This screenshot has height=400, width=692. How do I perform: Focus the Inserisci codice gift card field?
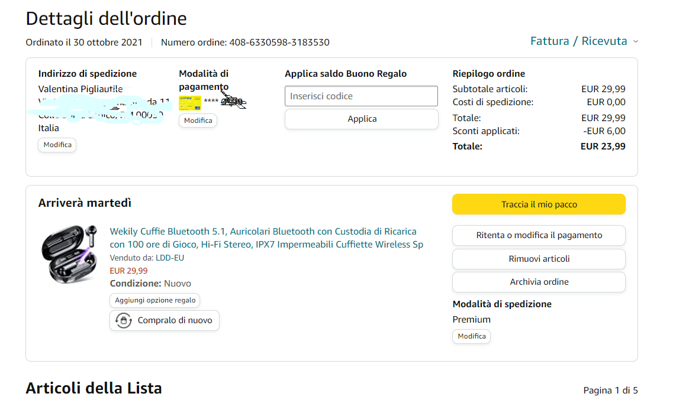pyautogui.click(x=361, y=96)
